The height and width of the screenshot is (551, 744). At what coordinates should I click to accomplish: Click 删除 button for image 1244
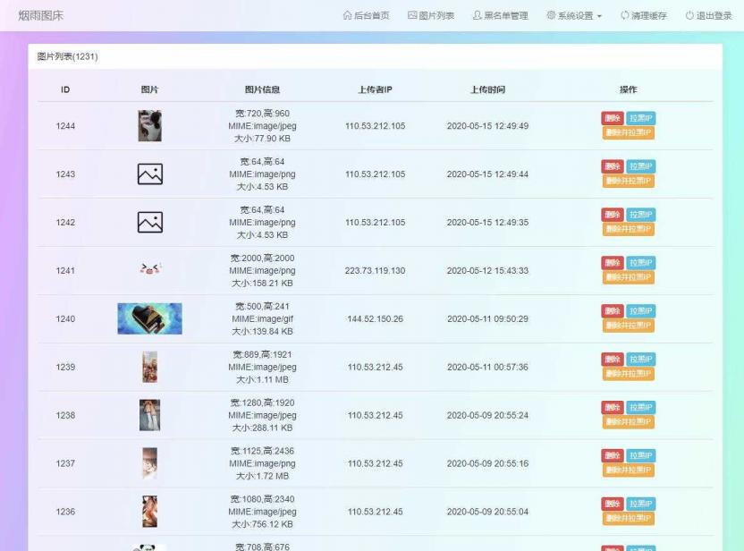(613, 116)
